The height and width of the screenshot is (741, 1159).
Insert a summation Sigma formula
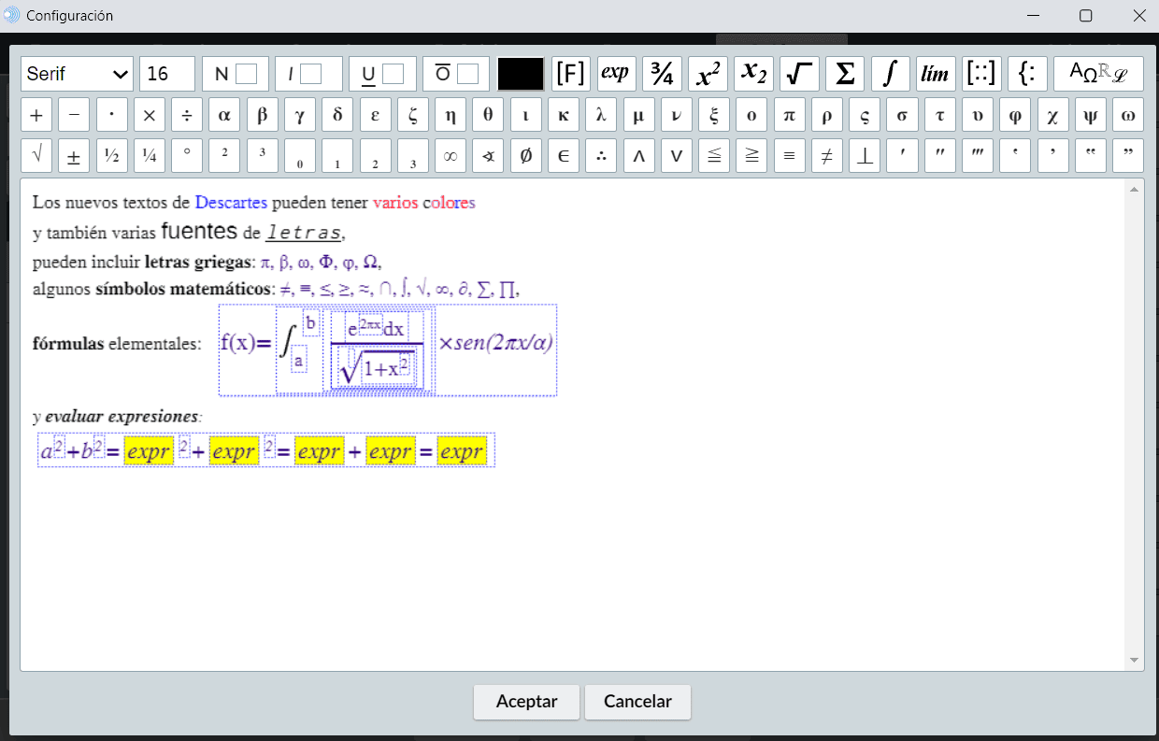pyautogui.click(x=845, y=74)
